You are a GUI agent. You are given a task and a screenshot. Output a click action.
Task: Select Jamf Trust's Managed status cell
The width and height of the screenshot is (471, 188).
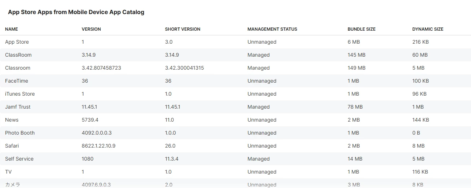(x=259, y=107)
